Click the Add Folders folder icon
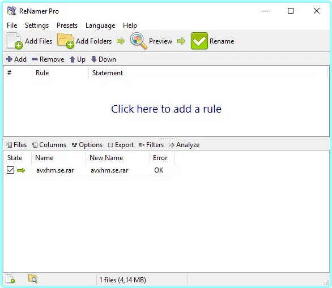The image size is (332, 288). click(66, 41)
